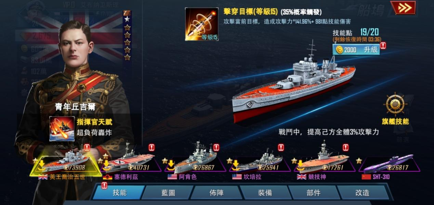
Task: Click the red alert badge on 技能 tab
Action: 105,186
